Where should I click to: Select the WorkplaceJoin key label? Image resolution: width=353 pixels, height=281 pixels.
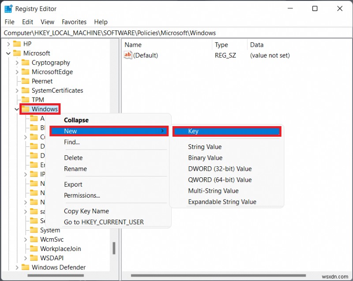click(60, 249)
